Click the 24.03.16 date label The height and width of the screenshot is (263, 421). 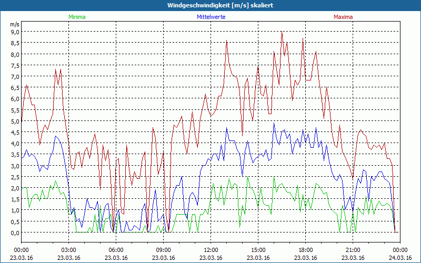point(400,258)
